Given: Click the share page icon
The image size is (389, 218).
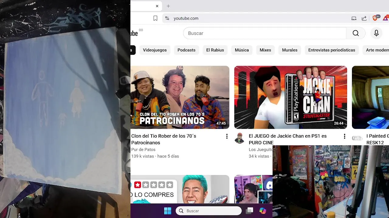Looking at the screenshot, I should tap(364, 18).
